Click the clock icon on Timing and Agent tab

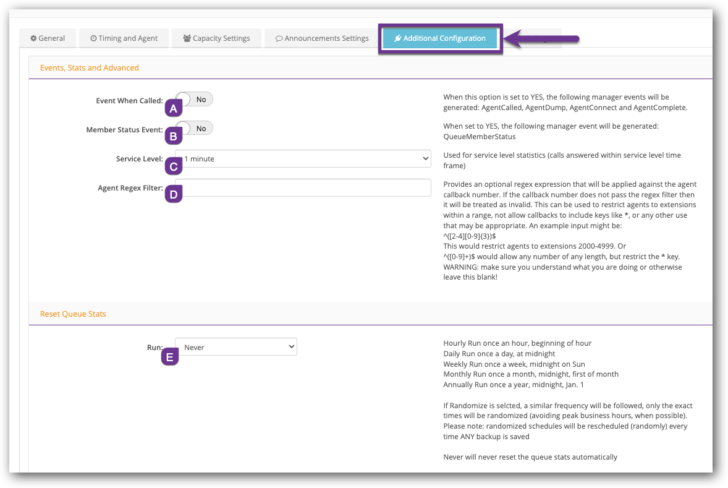[x=93, y=38]
